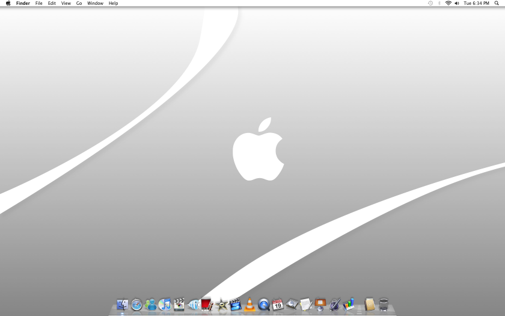The image size is (505, 316).
Task: Launch the blue striped fish app
Action: coord(193,305)
